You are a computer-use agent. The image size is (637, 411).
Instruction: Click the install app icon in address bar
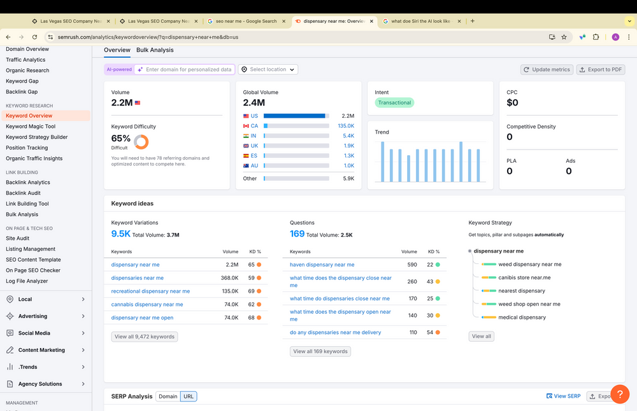coord(552,37)
